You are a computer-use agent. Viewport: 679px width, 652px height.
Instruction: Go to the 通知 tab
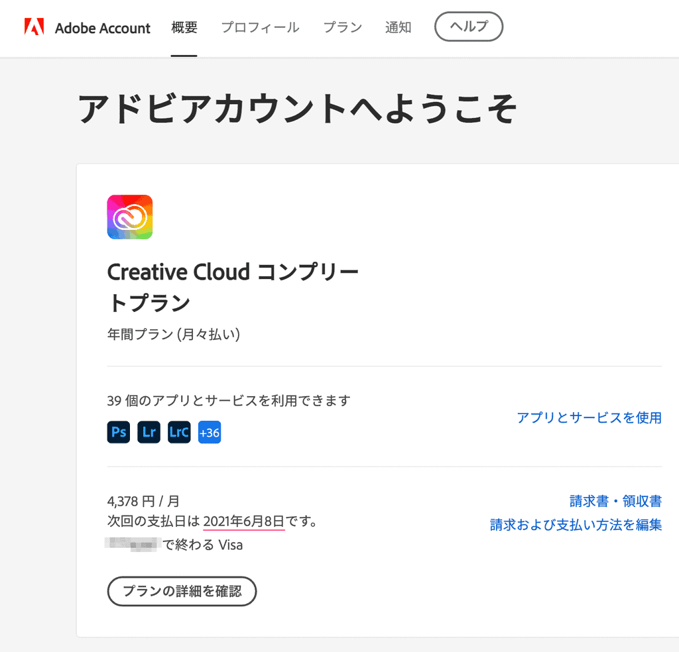click(398, 28)
